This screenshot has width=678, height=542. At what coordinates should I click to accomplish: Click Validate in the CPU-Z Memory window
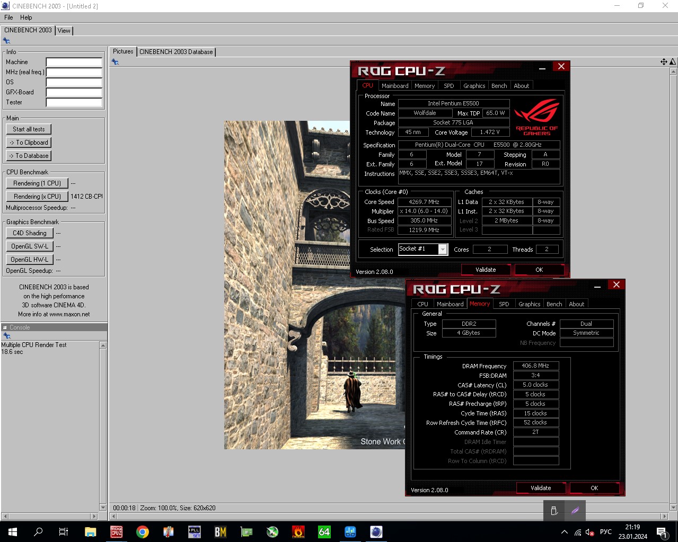click(x=541, y=488)
